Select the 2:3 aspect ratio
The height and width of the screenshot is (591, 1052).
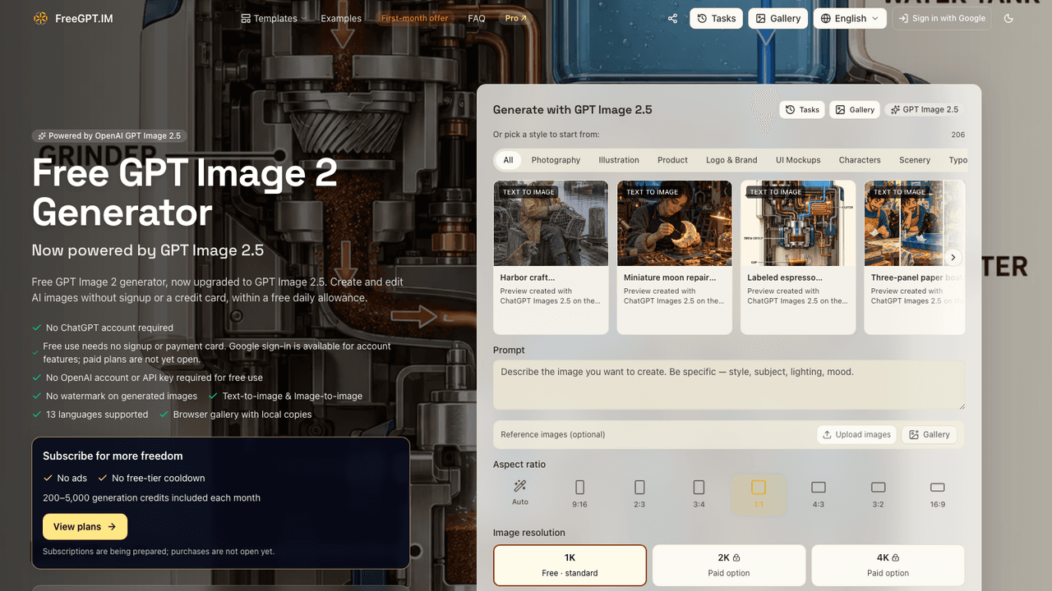point(639,494)
